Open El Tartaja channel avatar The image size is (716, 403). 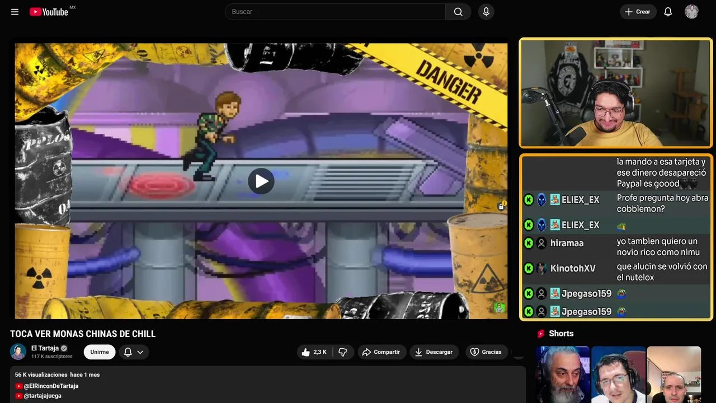click(x=18, y=352)
